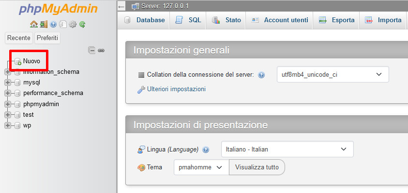Click the phpmyadmin database cylinder icon
Image resolution: width=408 pixels, height=193 pixels.
17,104
